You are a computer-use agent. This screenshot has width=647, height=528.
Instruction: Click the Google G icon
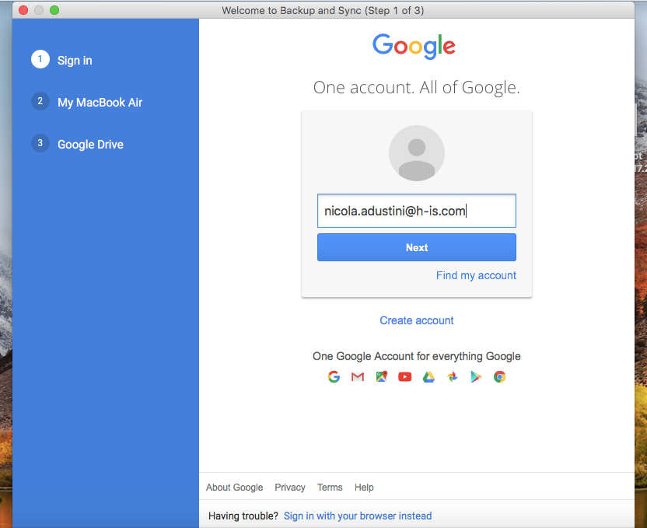coord(334,376)
